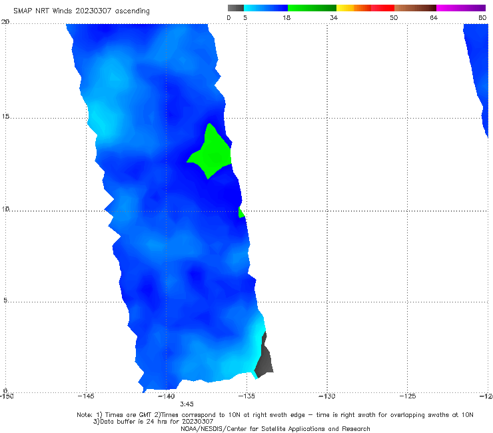Click the small green patch at 10N swath edge
This screenshot has width=493, height=433.
241,213
